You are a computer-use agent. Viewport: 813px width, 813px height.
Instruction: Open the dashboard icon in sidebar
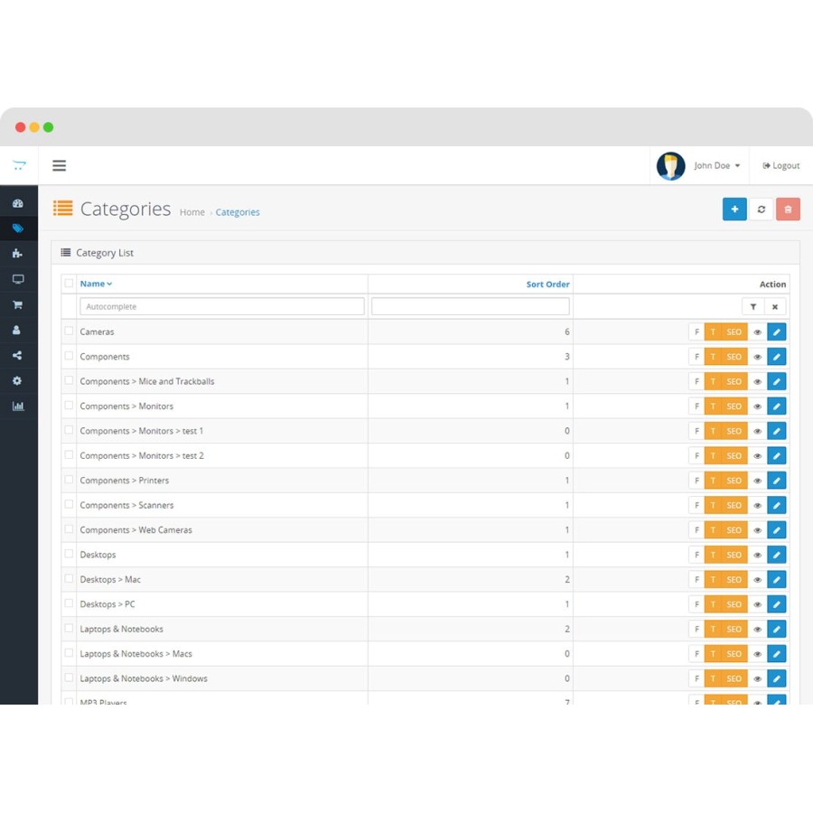point(18,203)
